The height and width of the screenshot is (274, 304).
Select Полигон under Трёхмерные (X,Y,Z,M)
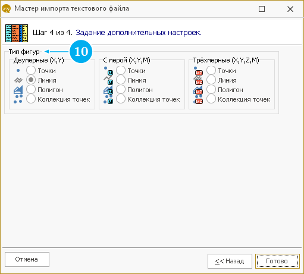pyautogui.click(x=225, y=90)
